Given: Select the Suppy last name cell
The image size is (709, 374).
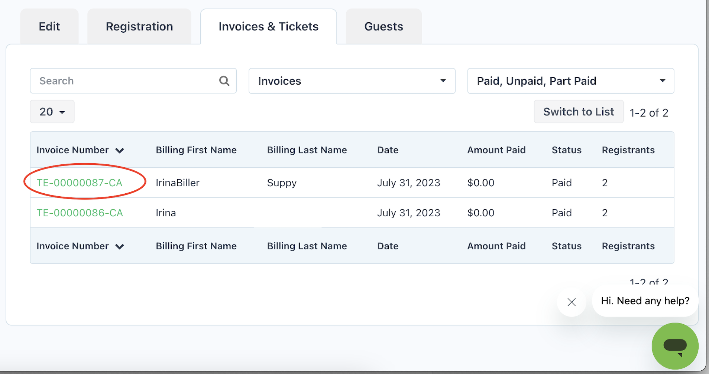Looking at the screenshot, I should coord(282,183).
